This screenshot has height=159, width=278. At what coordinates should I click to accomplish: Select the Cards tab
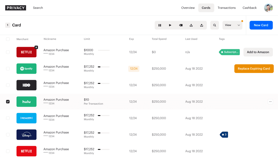pyautogui.click(x=206, y=8)
